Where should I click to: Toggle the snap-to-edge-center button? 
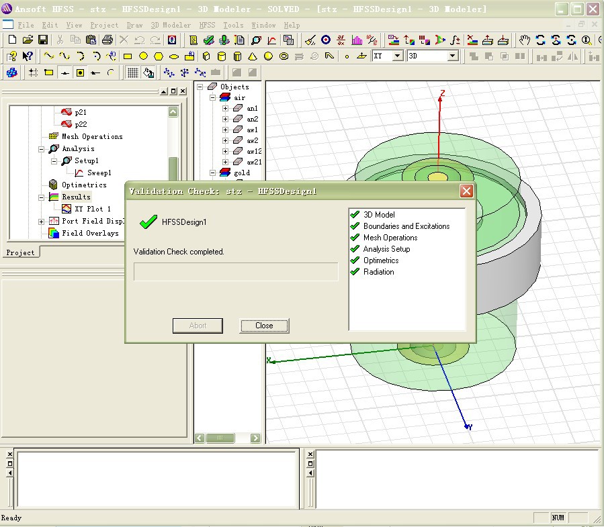click(x=64, y=73)
